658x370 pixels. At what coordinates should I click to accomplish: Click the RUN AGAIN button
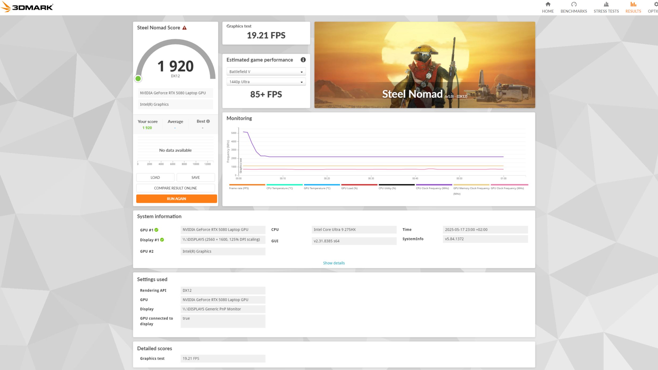pos(176,199)
